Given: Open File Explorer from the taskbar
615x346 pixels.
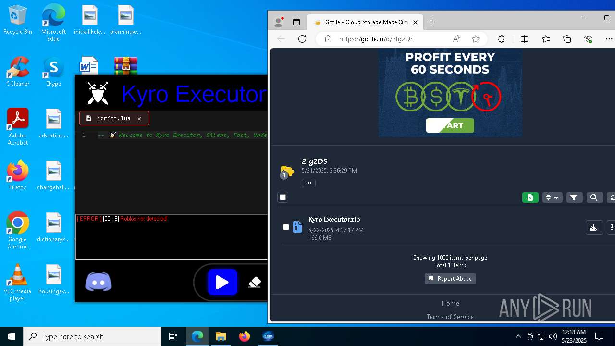Looking at the screenshot, I should click(x=221, y=336).
